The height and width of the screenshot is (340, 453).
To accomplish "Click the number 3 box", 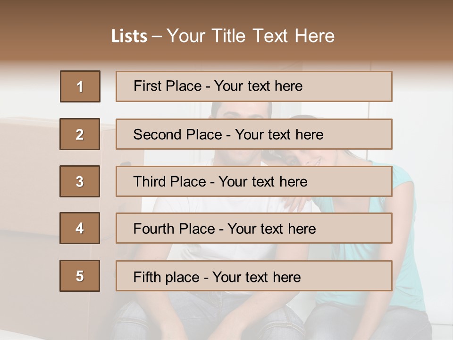I will tap(80, 181).
